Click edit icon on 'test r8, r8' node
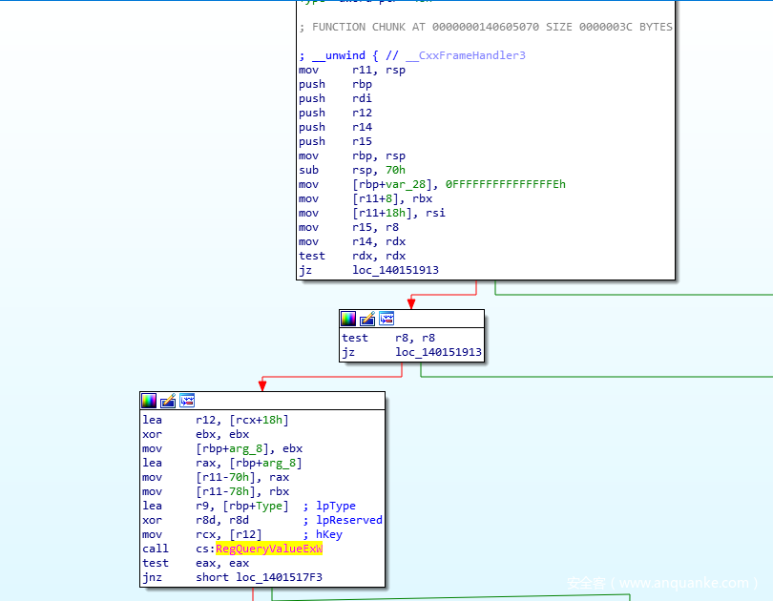This screenshot has width=773, height=601. pos(367,319)
